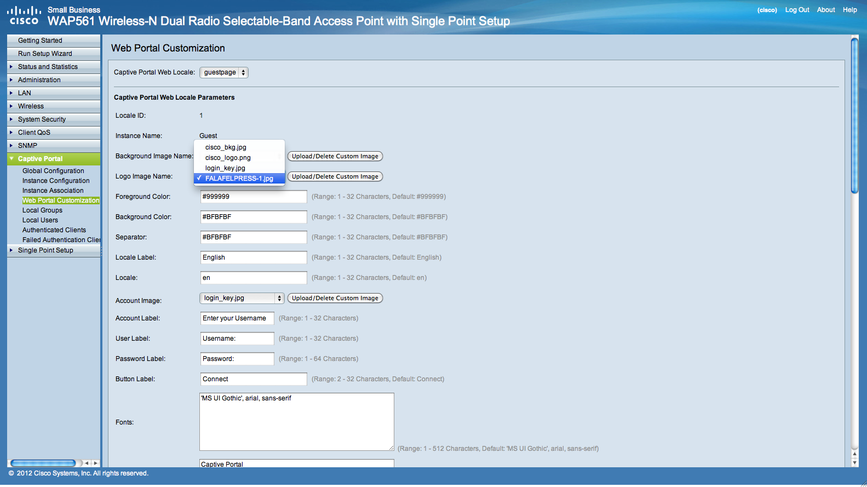Open the About link
Viewport: 867px width, 487px height.
coord(826,10)
